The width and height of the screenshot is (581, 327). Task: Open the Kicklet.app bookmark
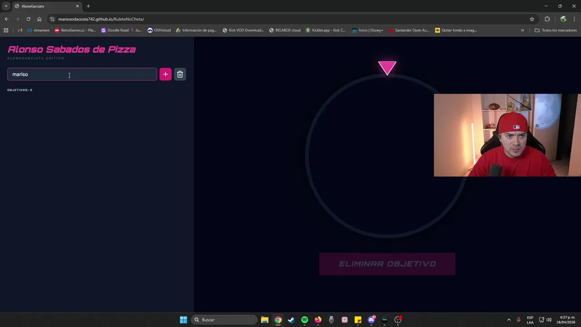click(x=325, y=30)
